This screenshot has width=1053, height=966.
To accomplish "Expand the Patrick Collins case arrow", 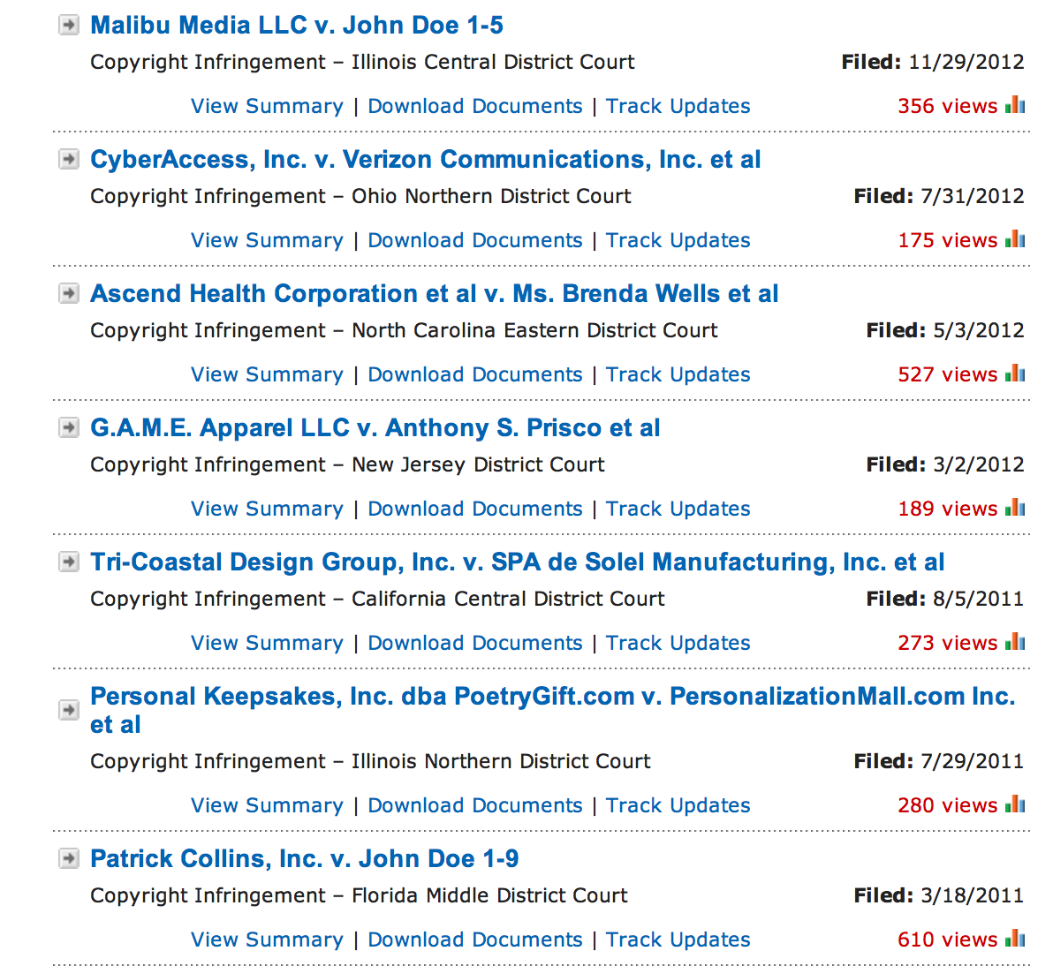I will pos(69,858).
